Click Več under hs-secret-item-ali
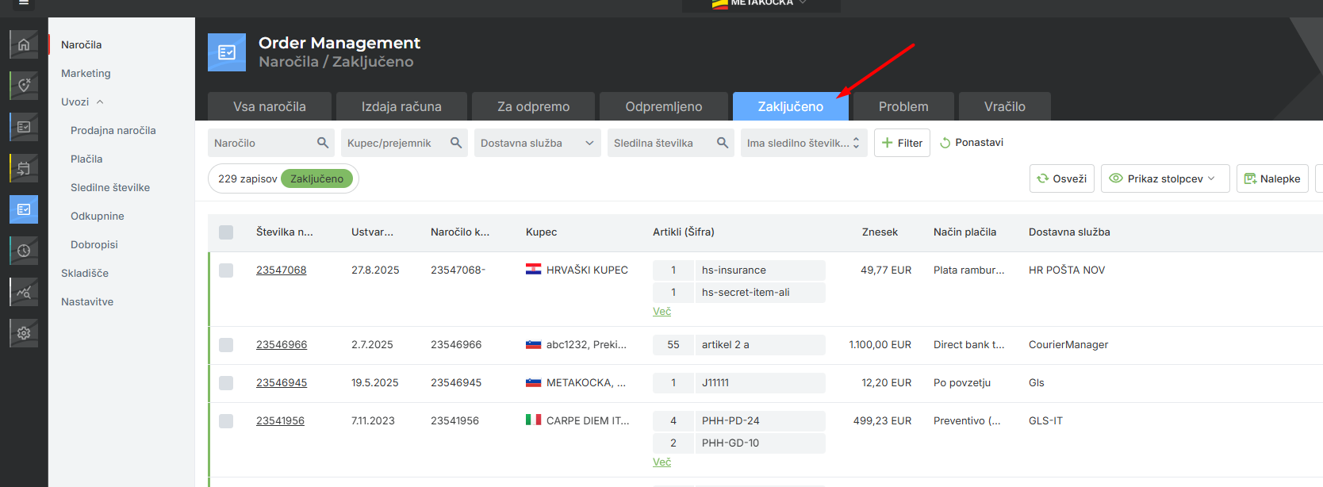This screenshot has width=1323, height=487. 661,312
